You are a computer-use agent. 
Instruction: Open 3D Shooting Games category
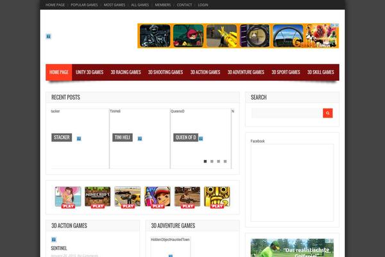tap(166, 73)
